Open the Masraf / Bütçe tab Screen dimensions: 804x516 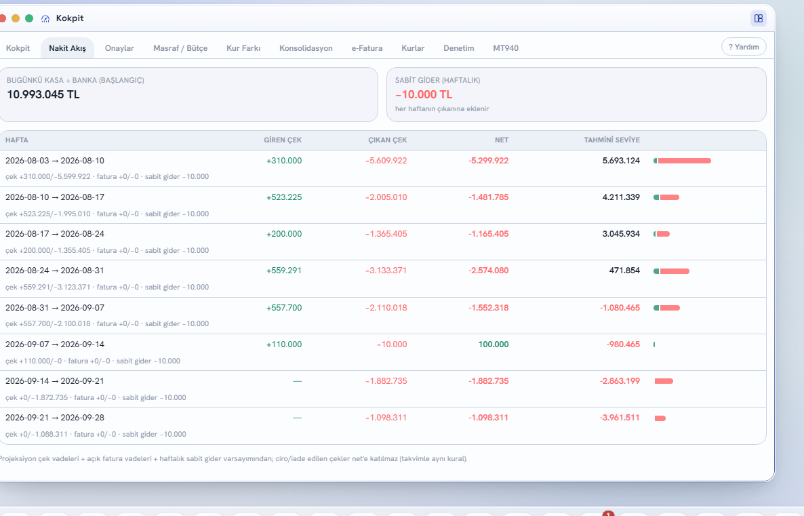180,48
